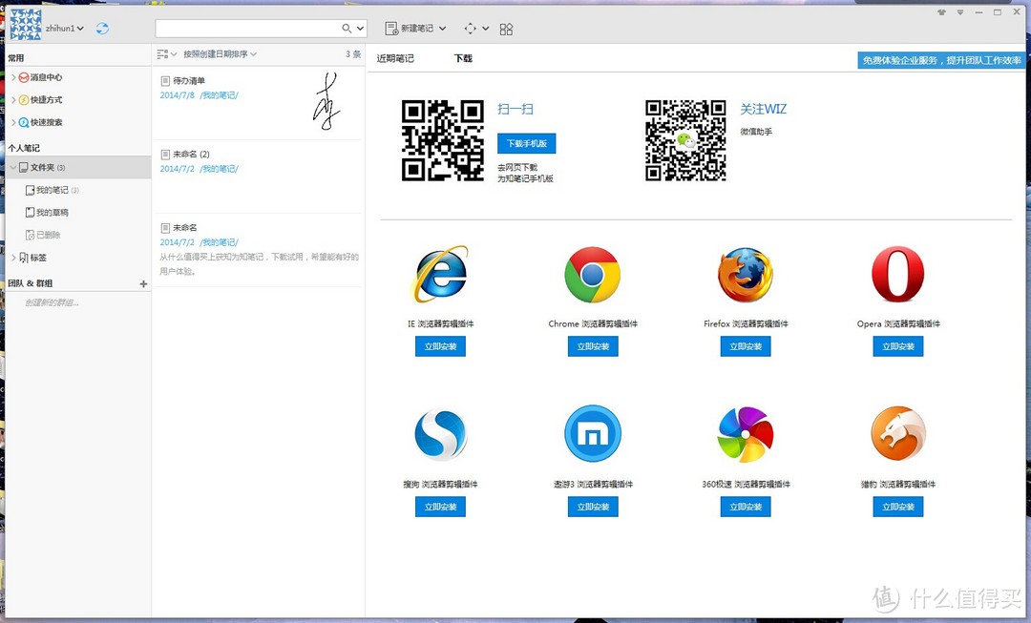Open the 我的笔记 folder

coord(52,190)
